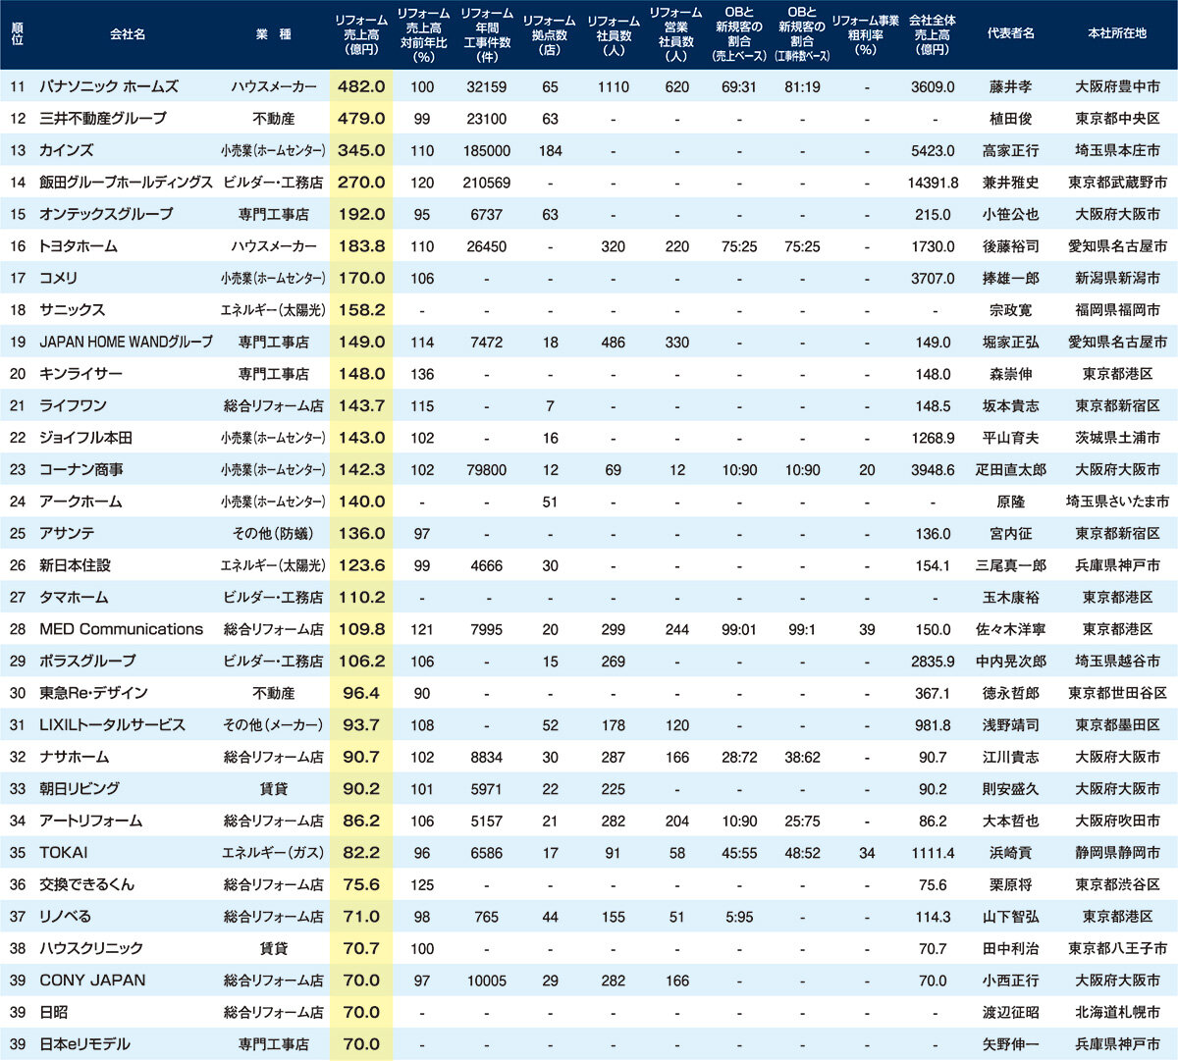
Task: Select representative name 後藤裕司
Action: click(1010, 246)
